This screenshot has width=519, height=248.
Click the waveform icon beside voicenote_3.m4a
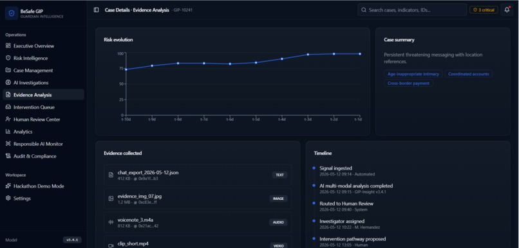pos(111,222)
